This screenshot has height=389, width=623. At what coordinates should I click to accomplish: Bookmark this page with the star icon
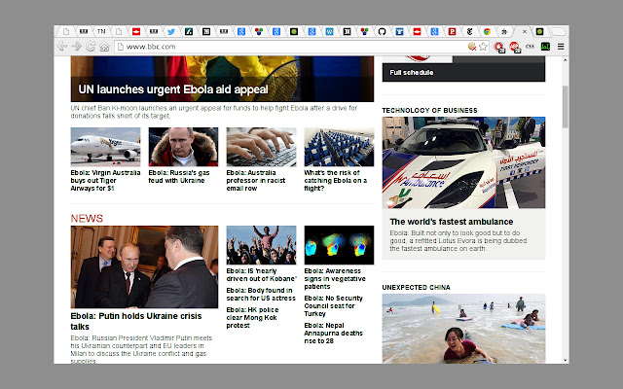483,47
